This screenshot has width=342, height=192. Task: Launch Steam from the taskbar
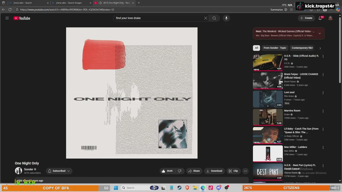[179, 188]
